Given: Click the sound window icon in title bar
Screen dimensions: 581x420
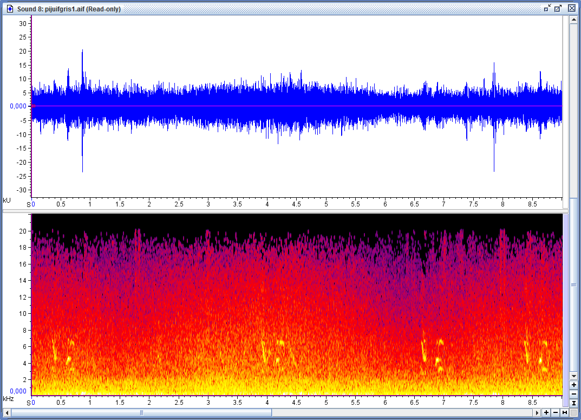Looking at the screenshot, I should tap(9, 9).
